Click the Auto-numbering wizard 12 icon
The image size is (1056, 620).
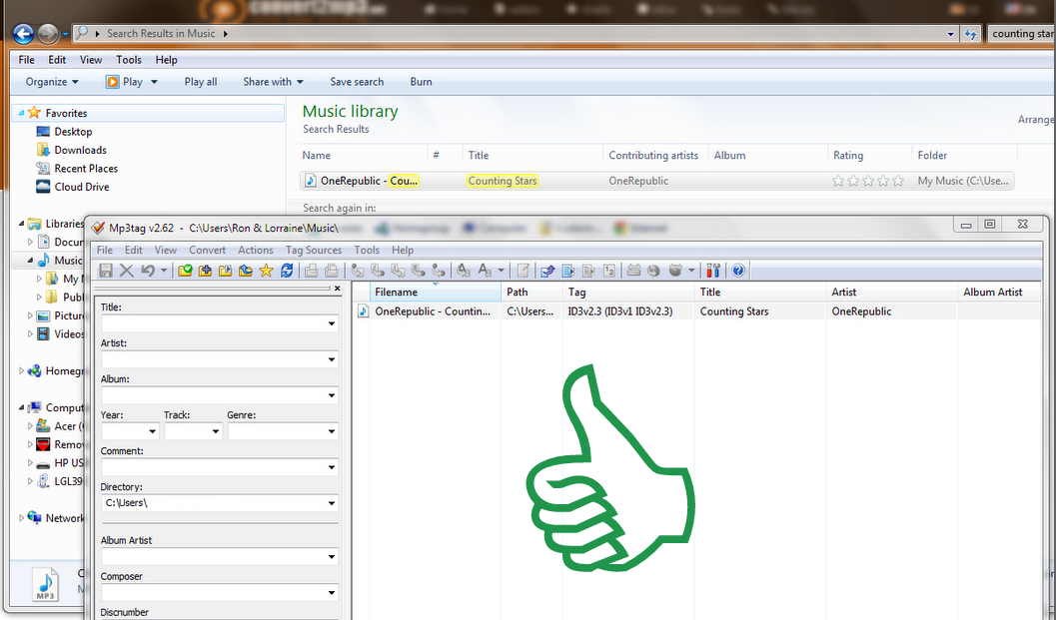(608, 271)
